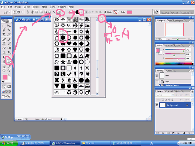Toggle the layer style link chain icon

(x=105, y=12)
